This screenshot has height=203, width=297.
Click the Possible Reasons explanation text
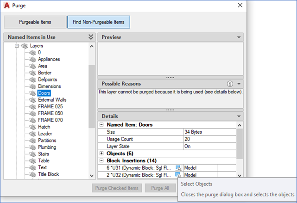point(170,92)
